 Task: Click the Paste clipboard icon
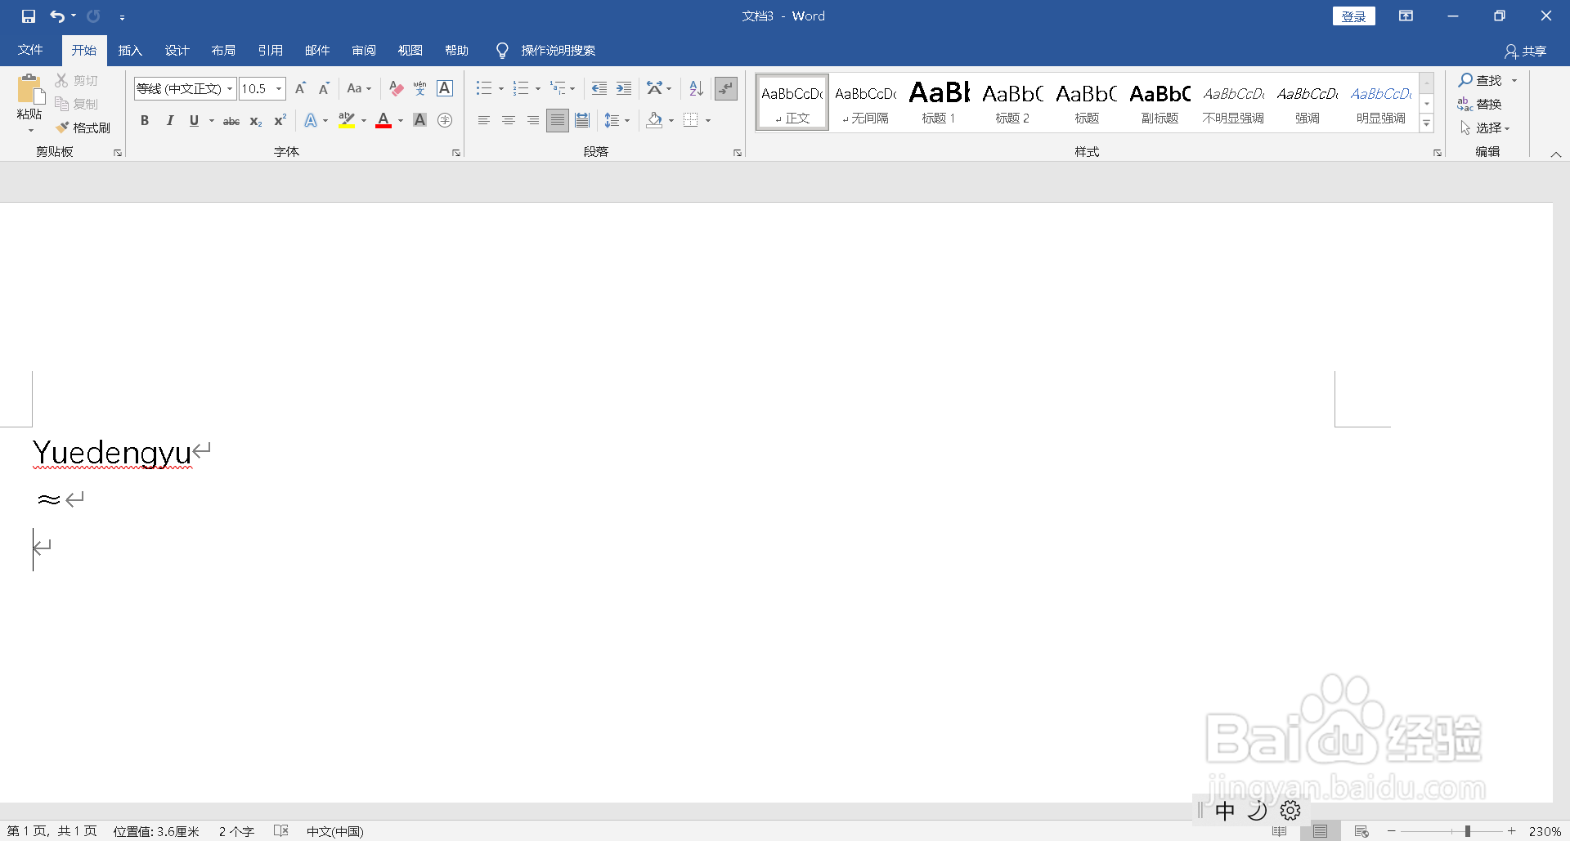[30, 90]
